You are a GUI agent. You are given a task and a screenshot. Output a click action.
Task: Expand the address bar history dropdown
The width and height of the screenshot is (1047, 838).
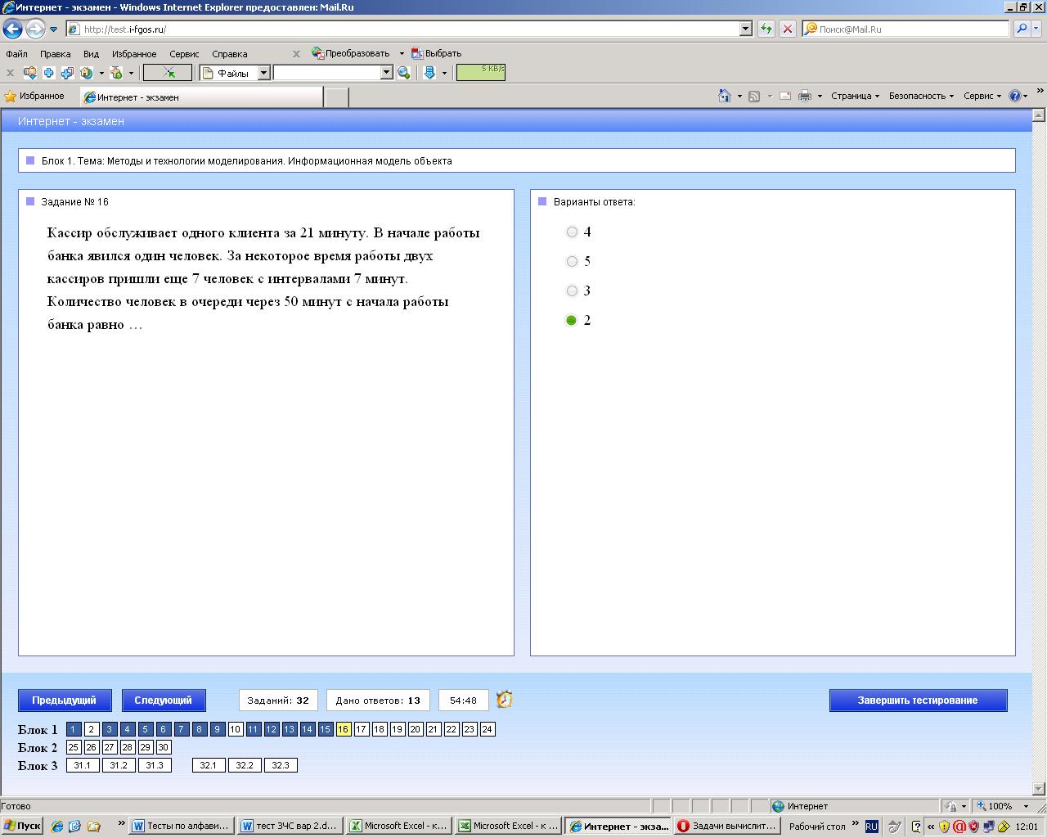tap(745, 29)
